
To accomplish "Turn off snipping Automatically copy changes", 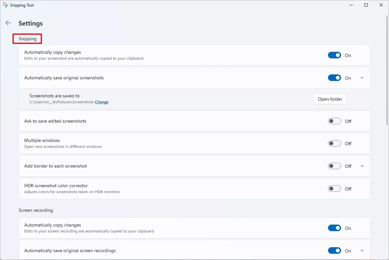I will 334,55.
